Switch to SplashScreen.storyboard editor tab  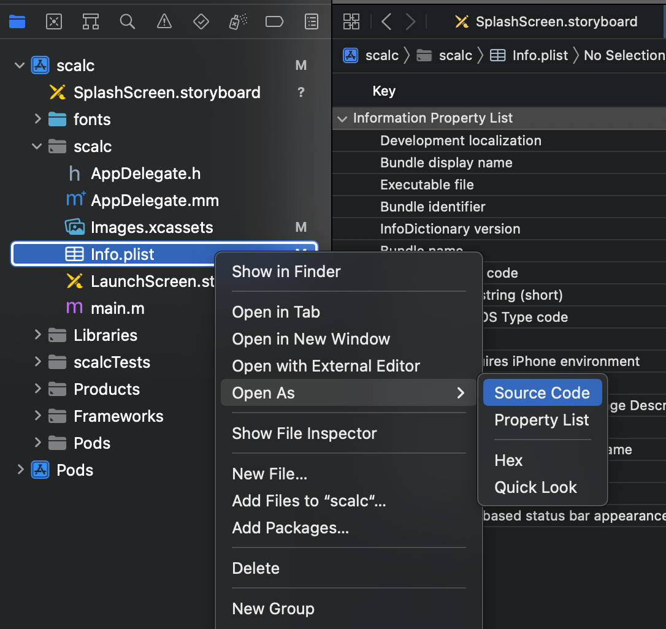[546, 21]
